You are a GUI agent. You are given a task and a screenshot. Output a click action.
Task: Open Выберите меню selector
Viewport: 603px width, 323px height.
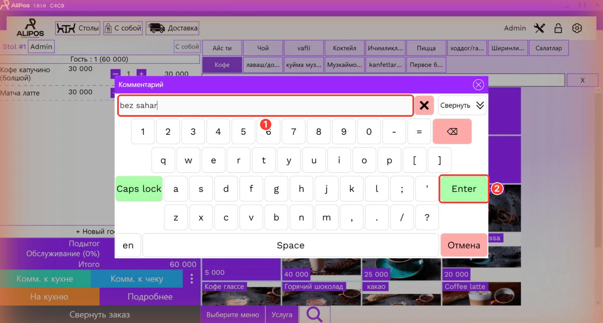point(233,315)
